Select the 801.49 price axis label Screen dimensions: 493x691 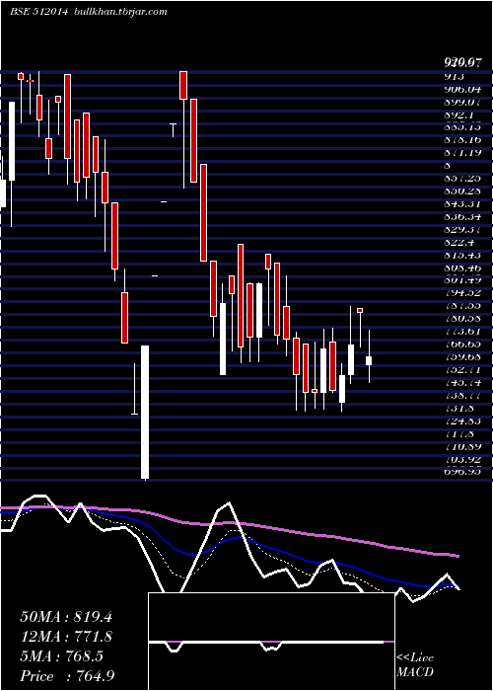coord(461,279)
